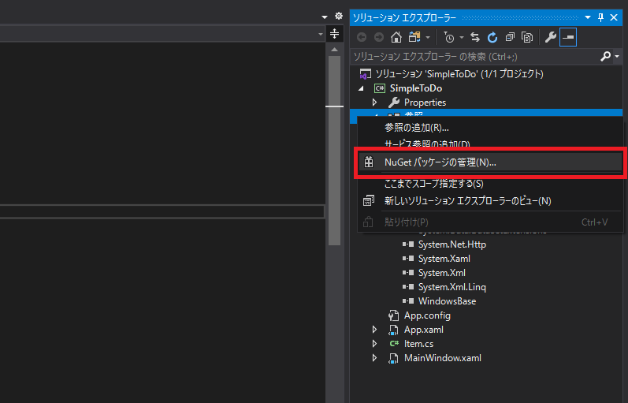The image size is (628, 403).
Task: Click the Pending Changes Filter clock icon
Action: (448, 37)
